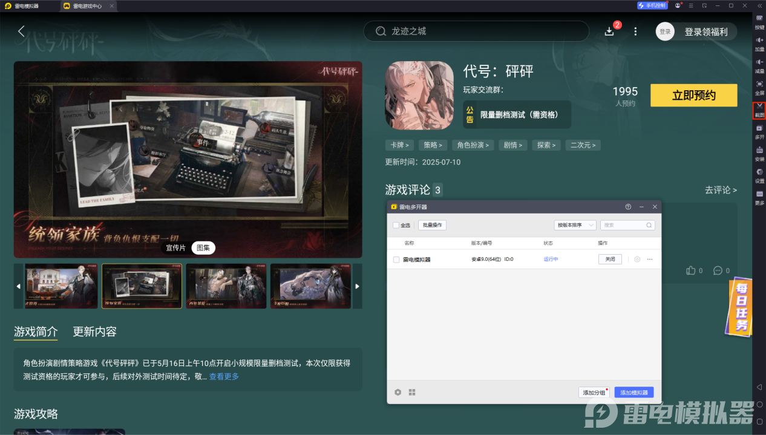The height and width of the screenshot is (435, 766).
Task: Decrease volume via the 减量 icon
Action: pyautogui.click(x=759, y=64)
